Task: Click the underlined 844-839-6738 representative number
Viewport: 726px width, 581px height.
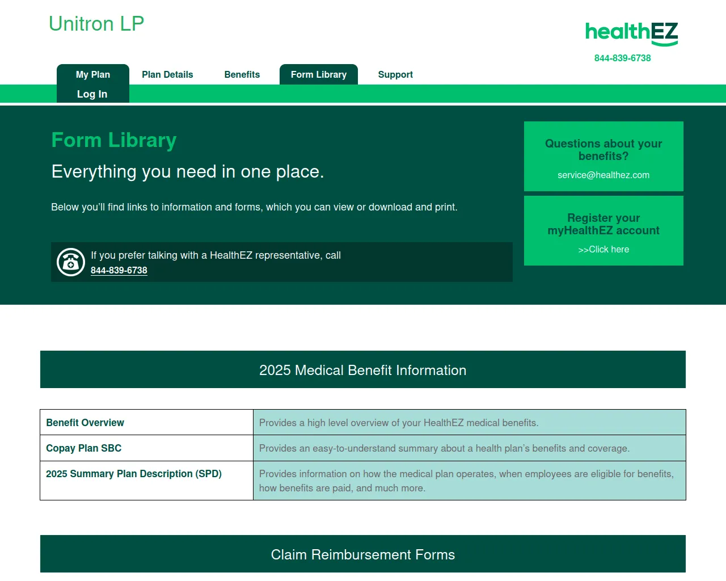Action: (x=119, y=271)
